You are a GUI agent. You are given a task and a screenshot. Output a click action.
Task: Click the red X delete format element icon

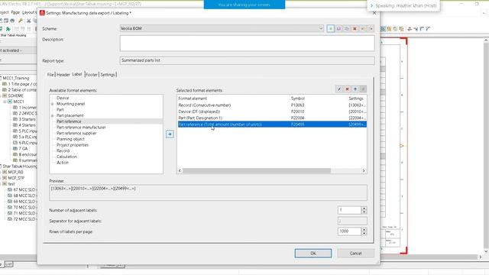click(x=347, y=89)
